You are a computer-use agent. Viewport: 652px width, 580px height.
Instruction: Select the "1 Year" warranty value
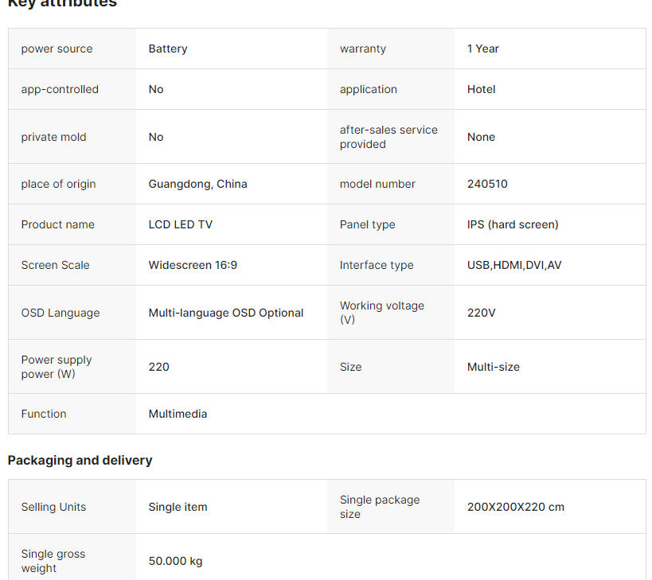click(482, 49)
